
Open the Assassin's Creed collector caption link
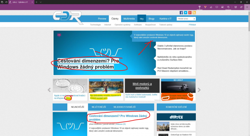click(105, 97)
